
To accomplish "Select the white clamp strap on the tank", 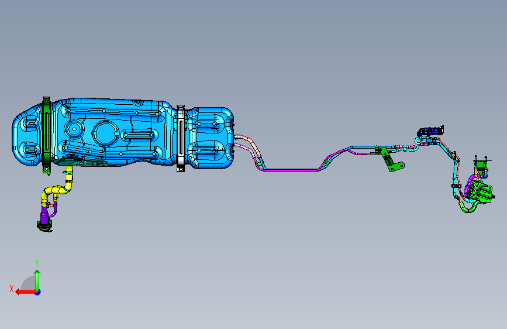I will pyautogui.click(x=181, y=138).
